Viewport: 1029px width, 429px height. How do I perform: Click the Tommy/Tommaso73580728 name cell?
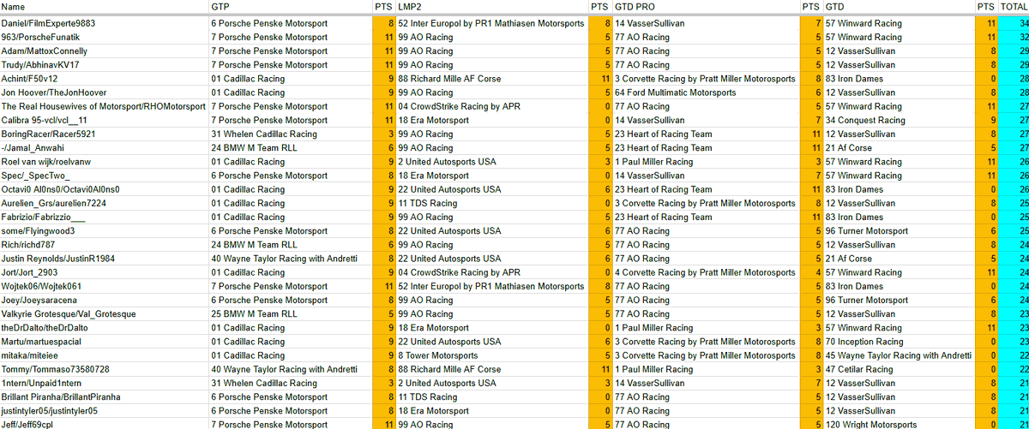pos(105,369)
